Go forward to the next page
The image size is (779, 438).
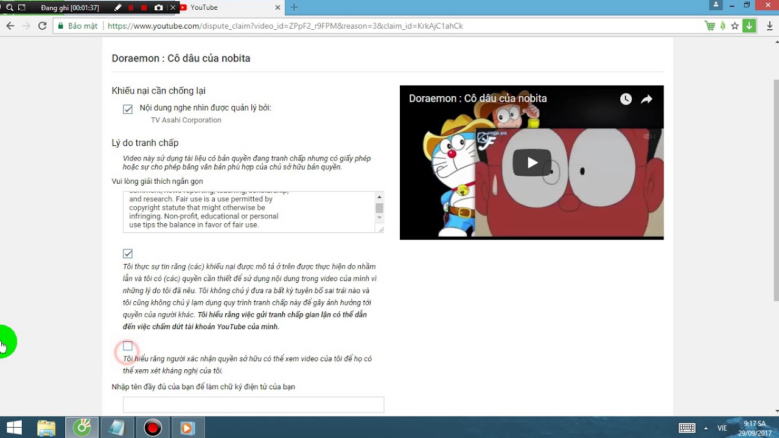pos(26,26)
